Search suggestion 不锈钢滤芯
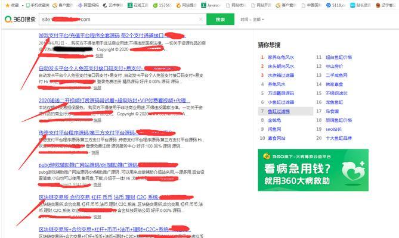 click(x=336, y=93)
